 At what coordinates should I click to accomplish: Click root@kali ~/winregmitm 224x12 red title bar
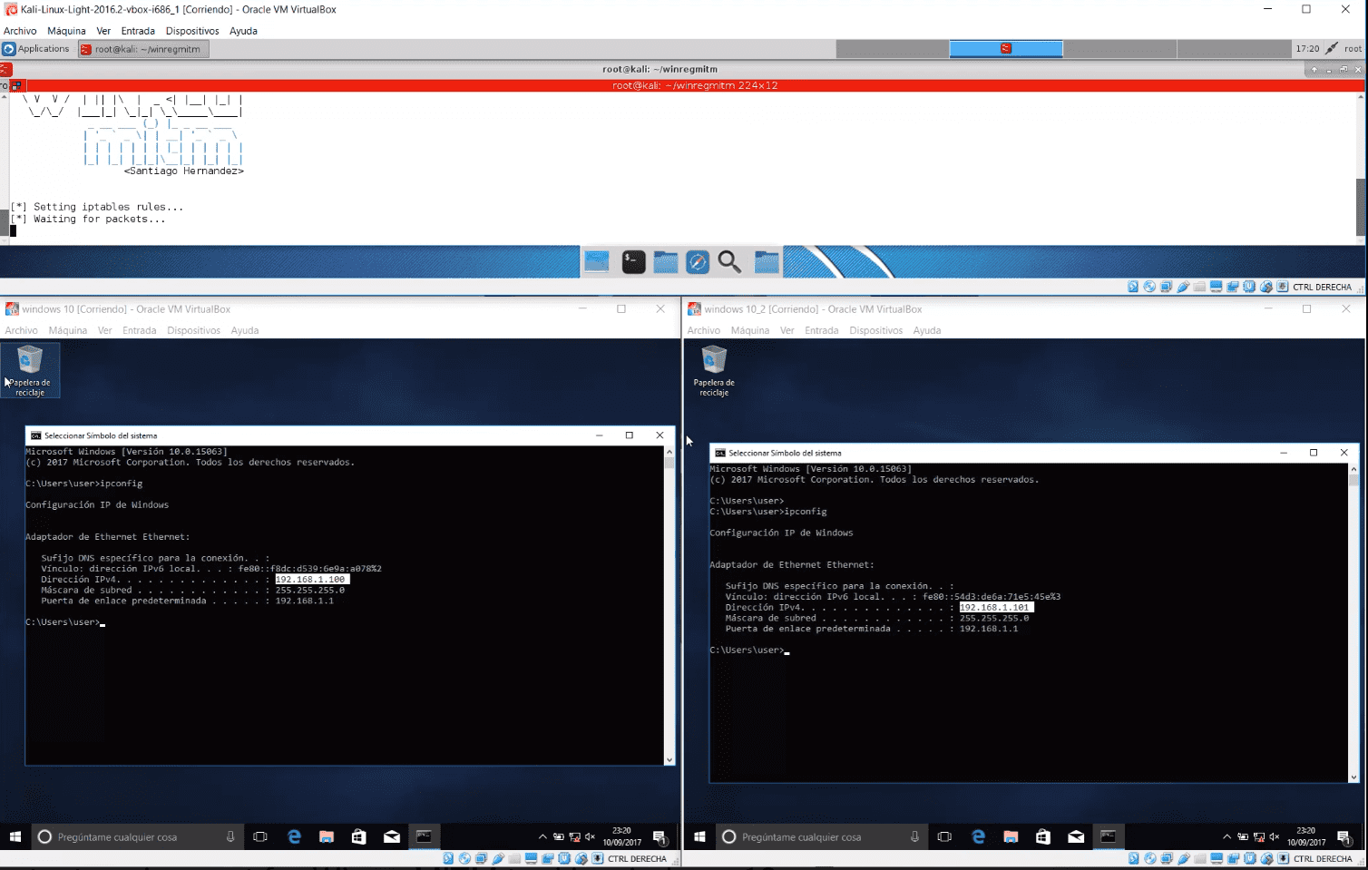pos(695,85)
